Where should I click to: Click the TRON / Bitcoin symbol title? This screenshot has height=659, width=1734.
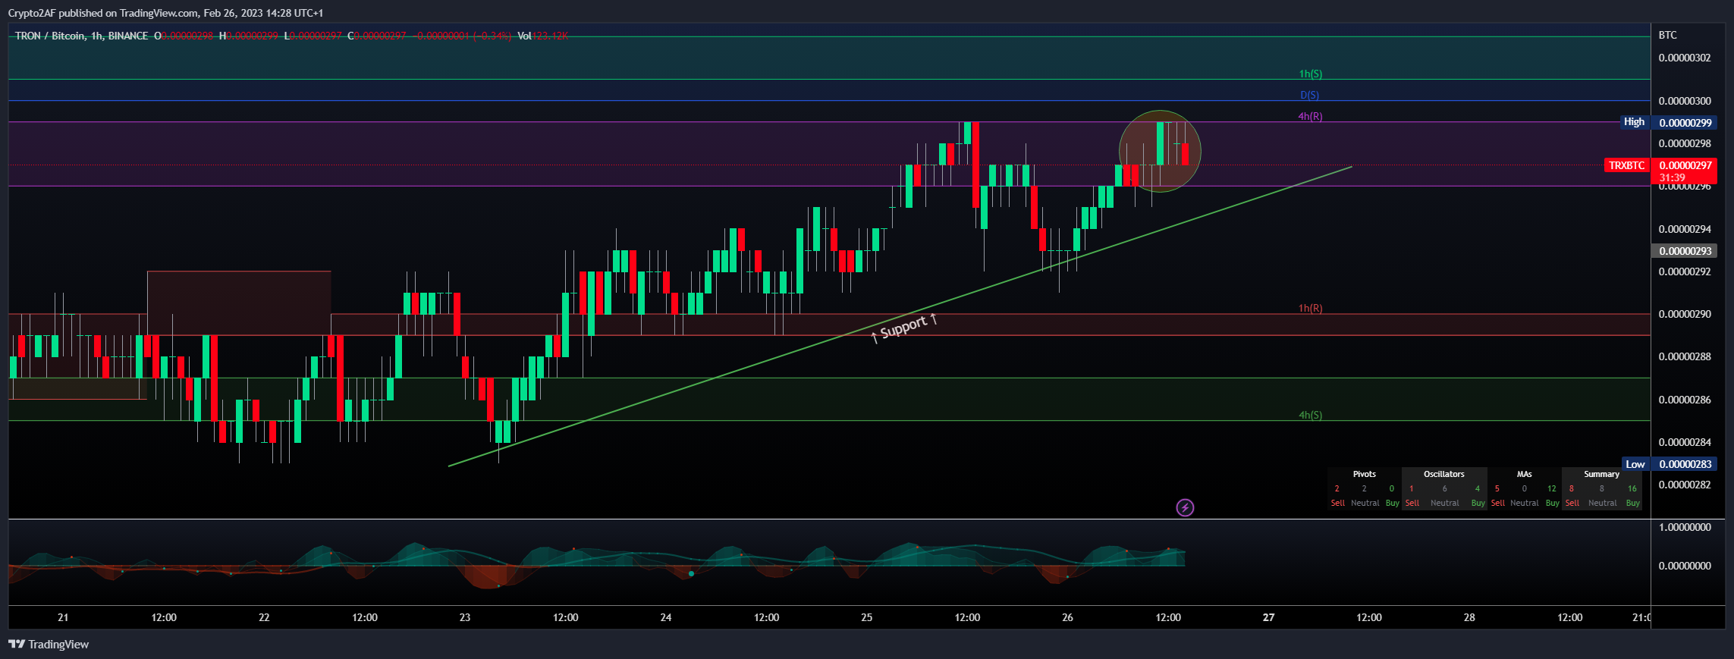coord(81,36)
